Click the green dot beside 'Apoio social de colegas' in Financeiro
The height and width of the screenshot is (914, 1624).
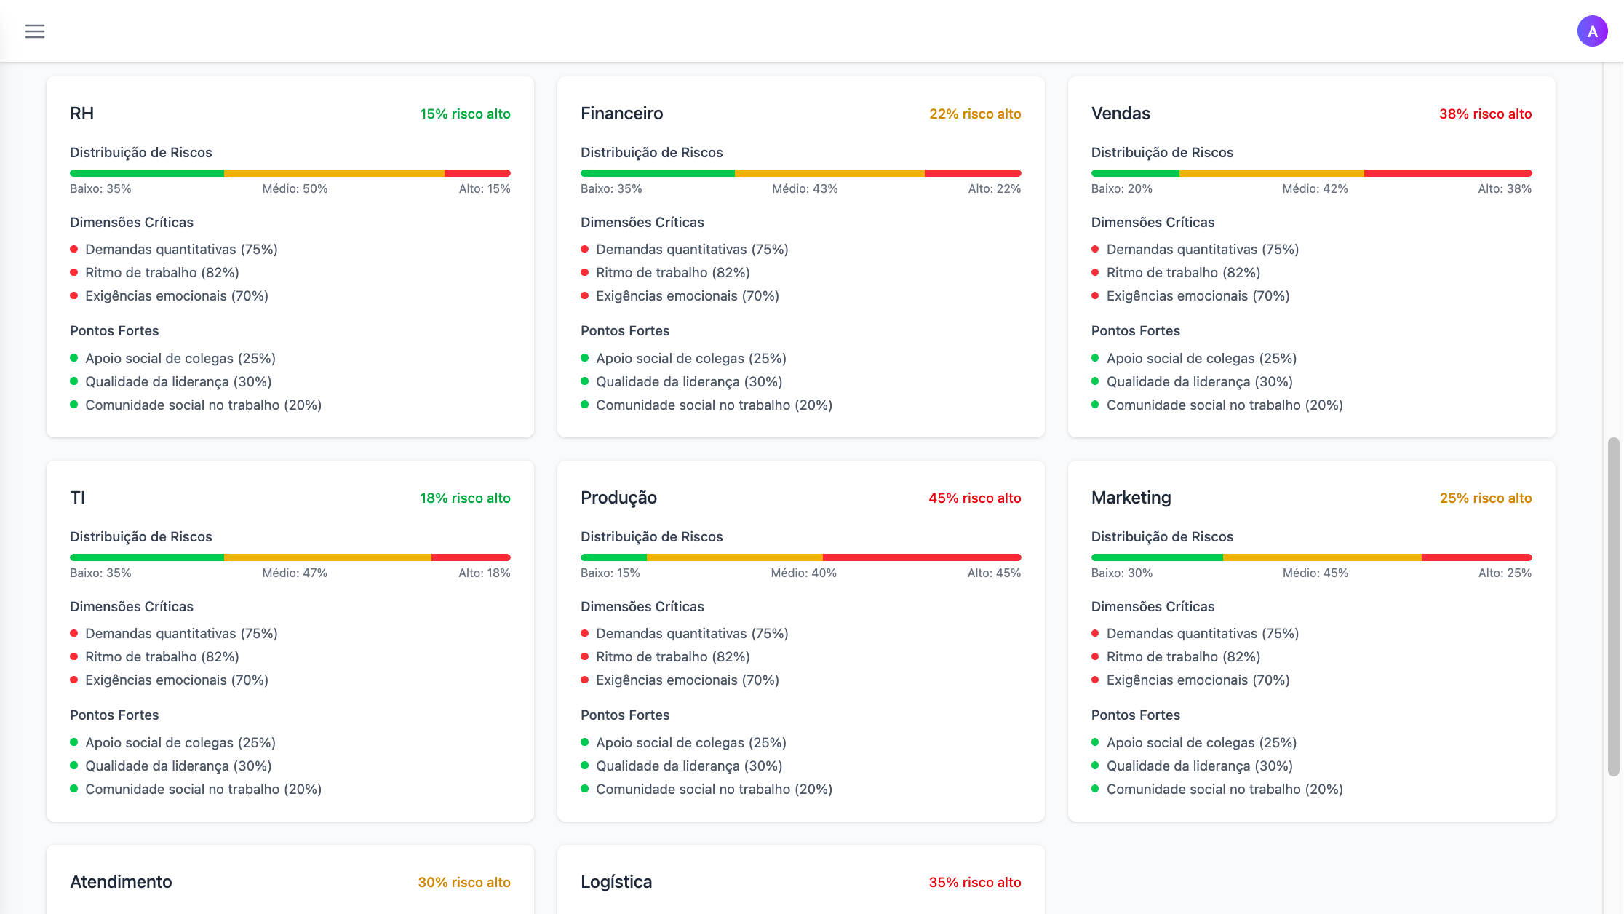585,358
